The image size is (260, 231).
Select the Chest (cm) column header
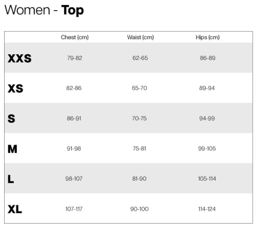coord(75,37)
